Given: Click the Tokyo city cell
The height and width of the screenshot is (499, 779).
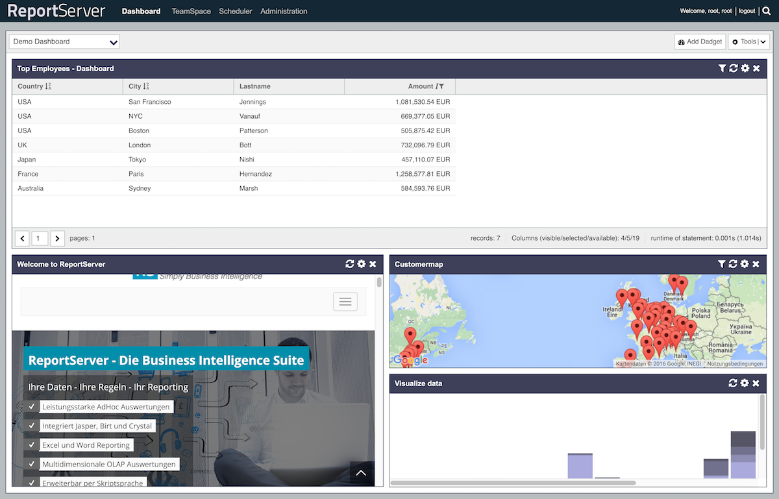Looking at the screenshot, I should [178, 160].
